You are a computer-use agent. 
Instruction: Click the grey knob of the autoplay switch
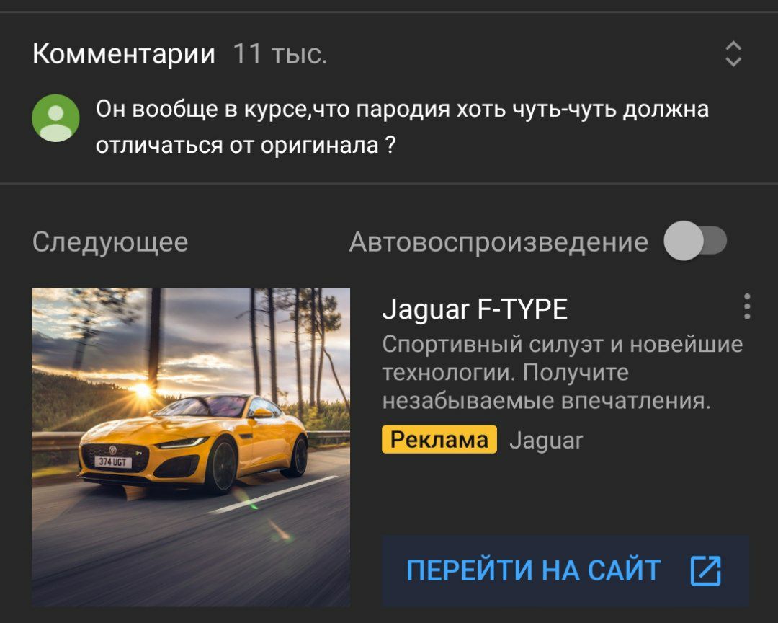(x=684, y=241)
